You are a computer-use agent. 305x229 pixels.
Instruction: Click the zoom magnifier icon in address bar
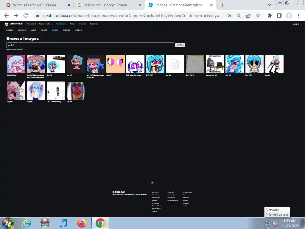point(239,16)
